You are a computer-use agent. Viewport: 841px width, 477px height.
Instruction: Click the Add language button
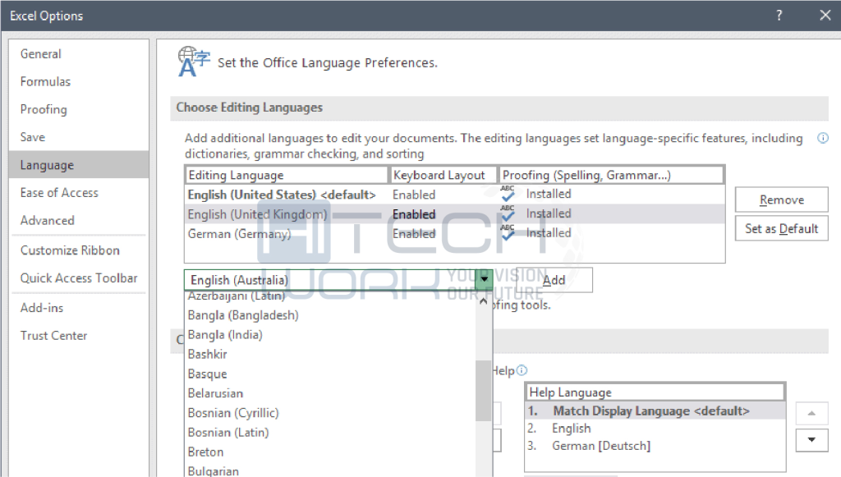tap(554, 280)
